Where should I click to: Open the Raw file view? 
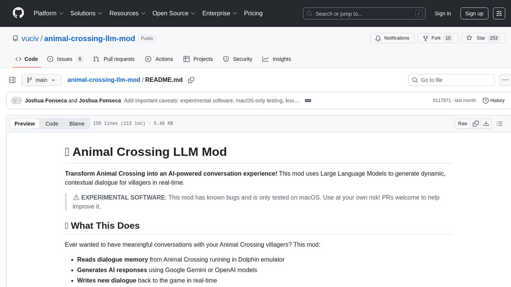(x=463, y=124)
